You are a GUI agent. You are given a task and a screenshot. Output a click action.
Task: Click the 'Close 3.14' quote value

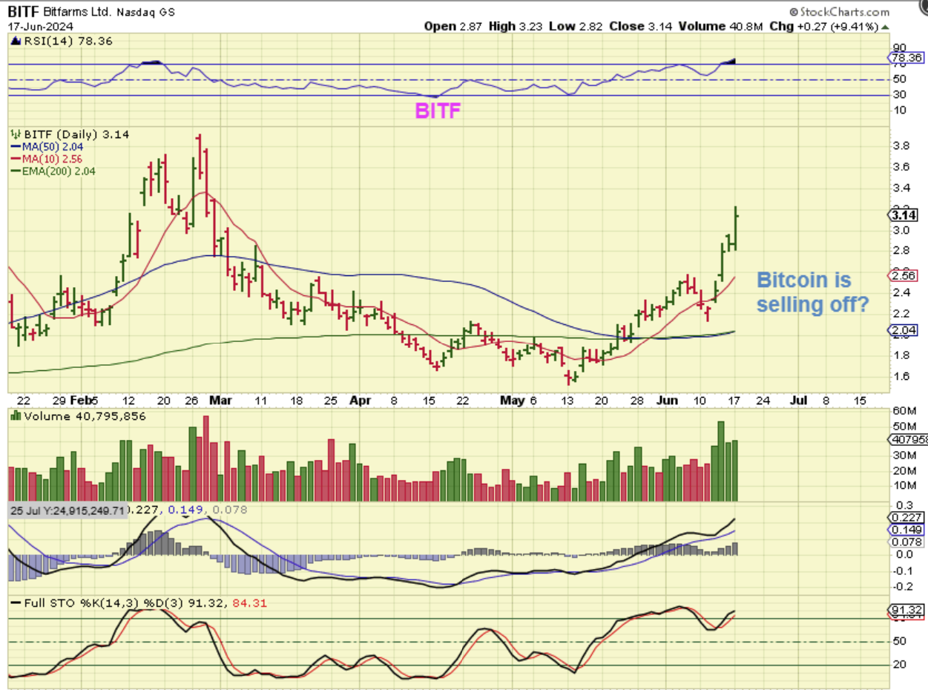(x=639, y=26)
